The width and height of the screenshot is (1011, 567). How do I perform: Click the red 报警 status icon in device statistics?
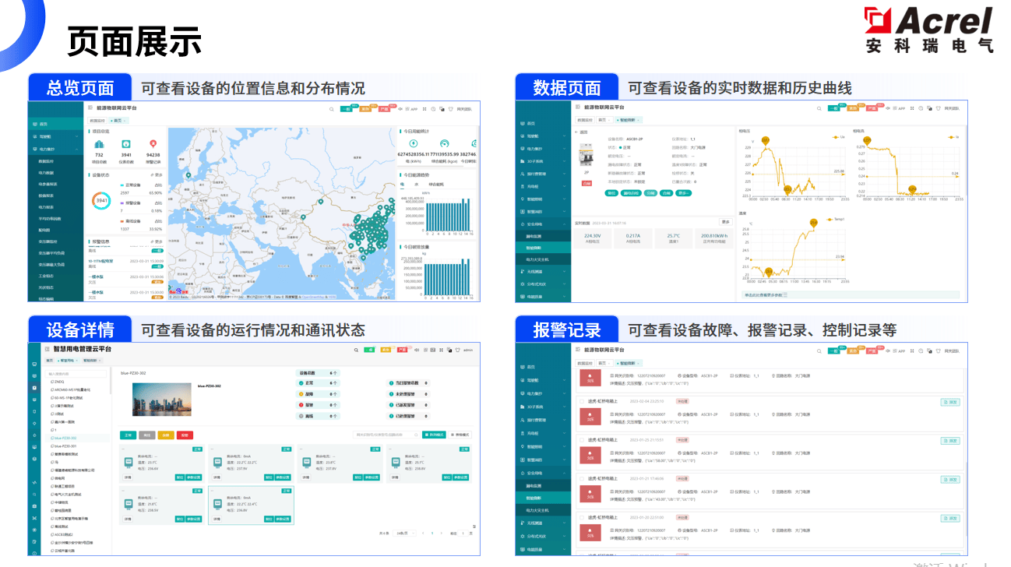pyautogui.click(x=301, y=405)
